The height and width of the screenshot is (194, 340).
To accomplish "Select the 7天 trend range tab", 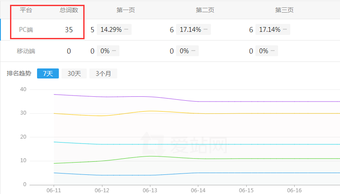I will (x=48, y=73).
